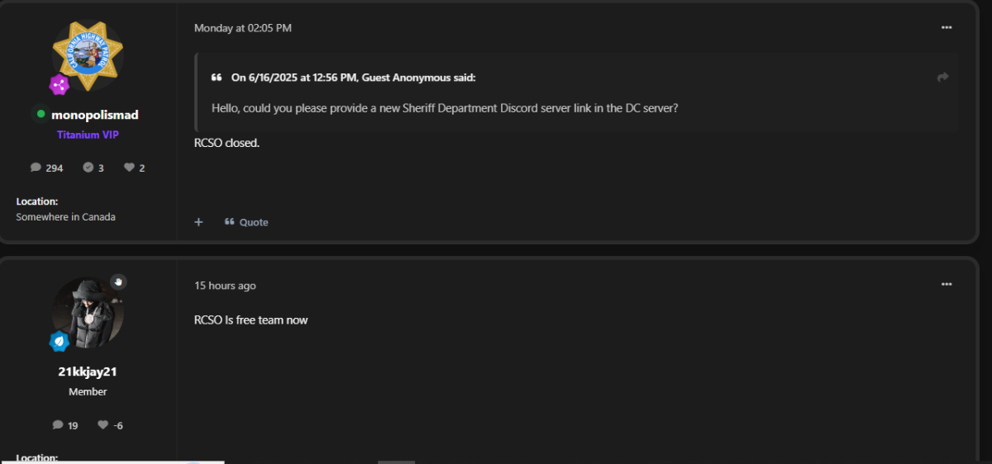Click the hand wave icon near 21kkjay21's avatar
The image size is (992, 464).
(x=118, y=282)
